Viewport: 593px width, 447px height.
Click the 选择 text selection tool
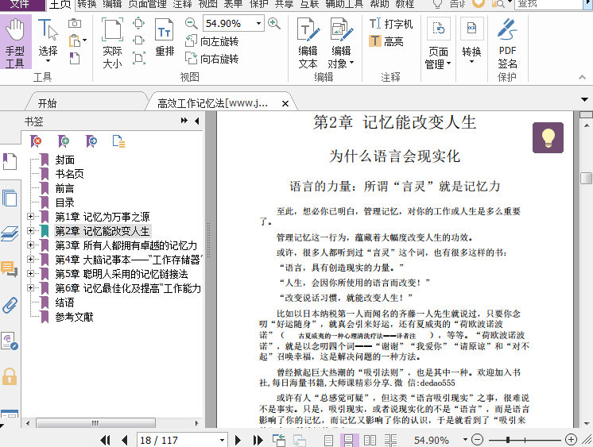(x=48, y=41)
